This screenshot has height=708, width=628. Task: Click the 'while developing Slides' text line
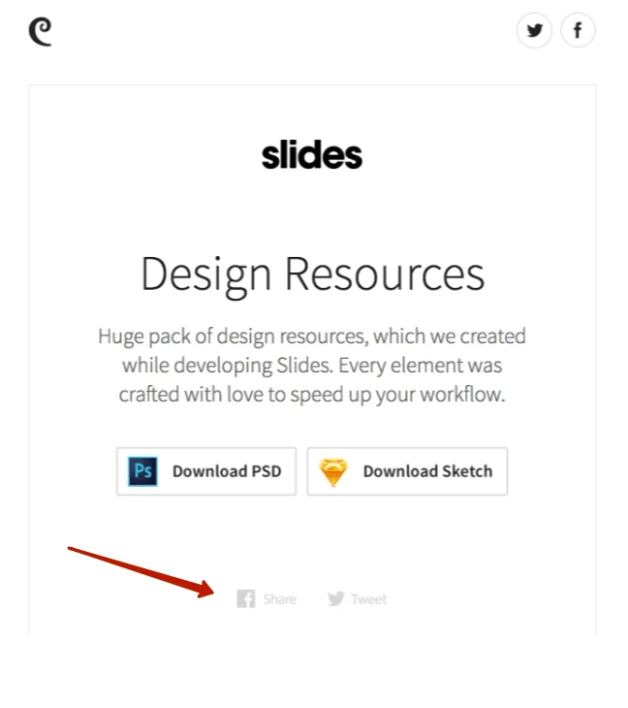click(312, 367)
